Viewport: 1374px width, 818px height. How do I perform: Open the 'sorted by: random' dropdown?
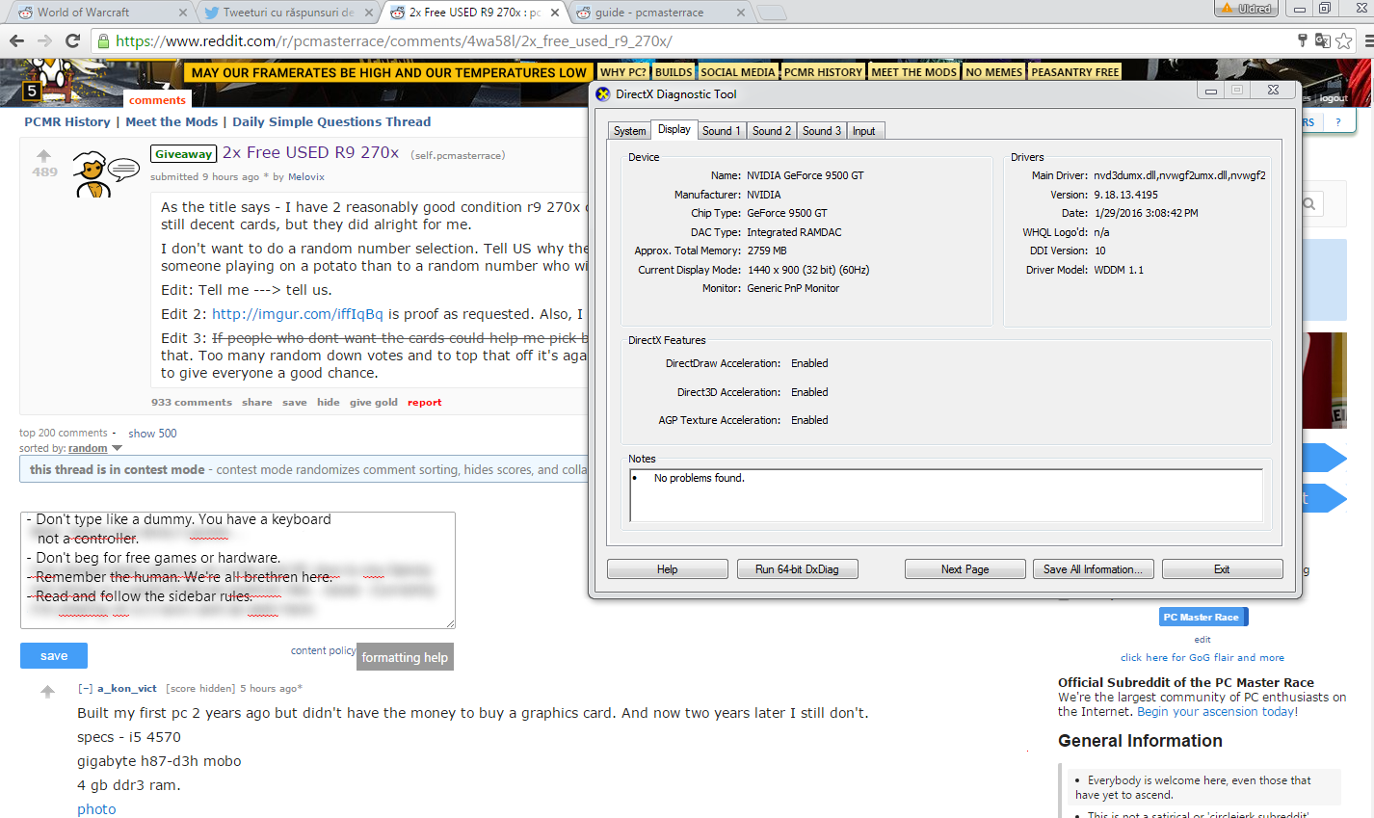[x=95, y=448]
